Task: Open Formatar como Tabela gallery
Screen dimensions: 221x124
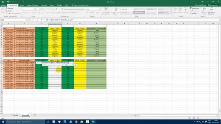Action: [115, 11]
